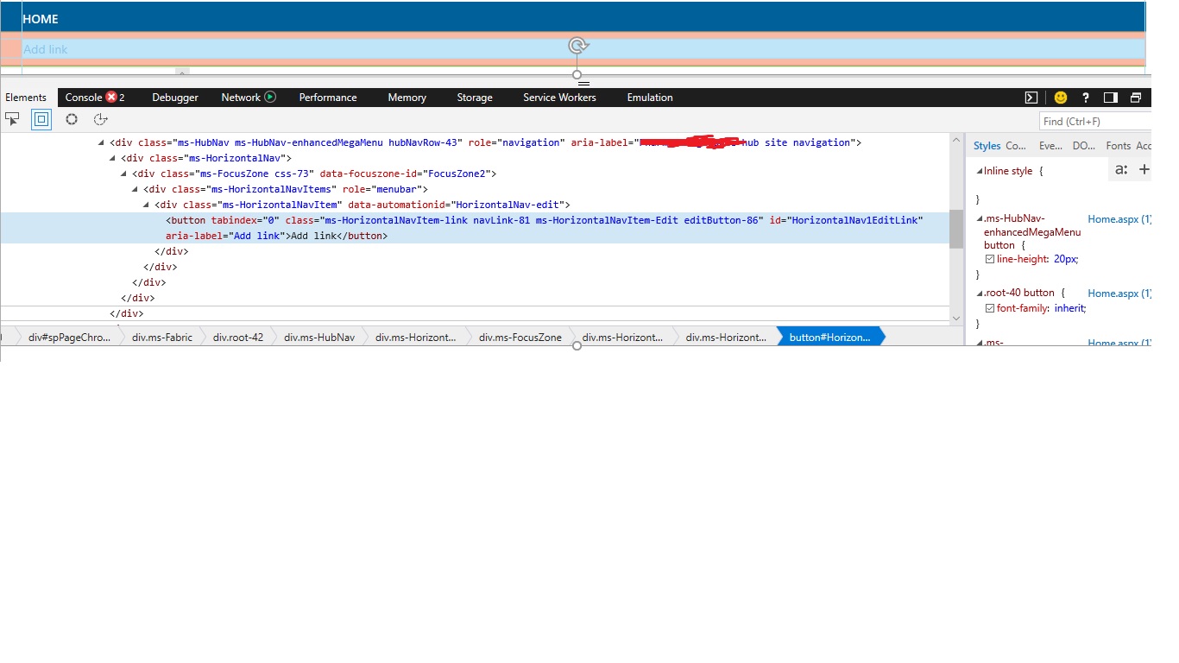Click the color picker circle icon
The image size is (1179, 663).
(72, 119)
